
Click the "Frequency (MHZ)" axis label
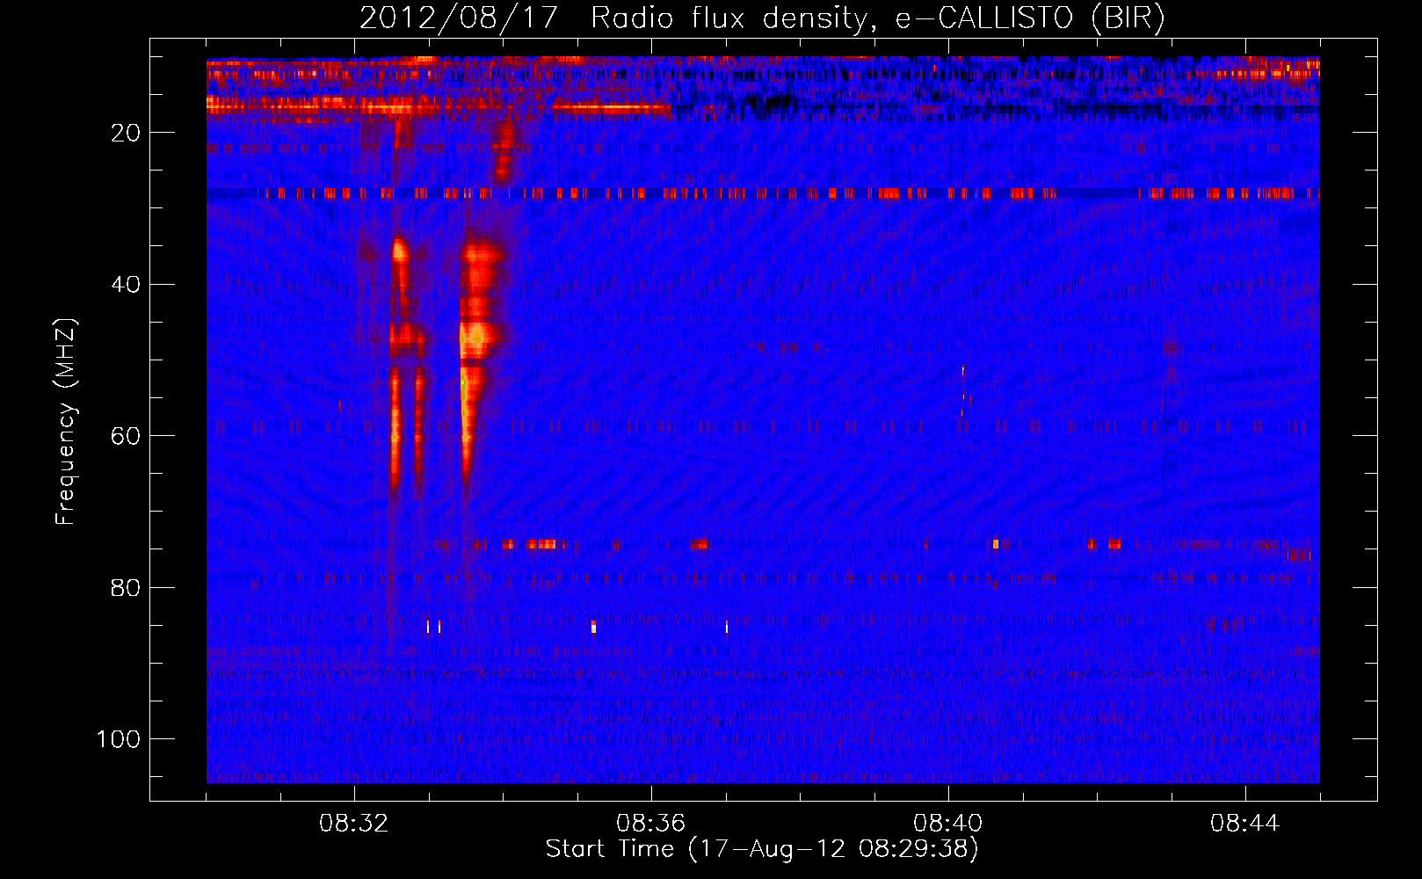(66, 421)
